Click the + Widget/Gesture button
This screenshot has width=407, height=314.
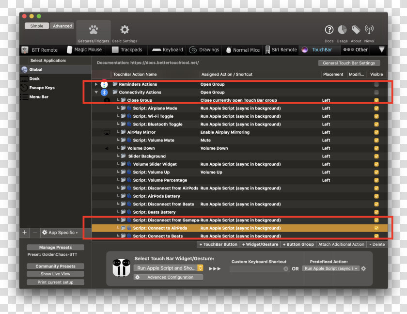pos(260,244)
